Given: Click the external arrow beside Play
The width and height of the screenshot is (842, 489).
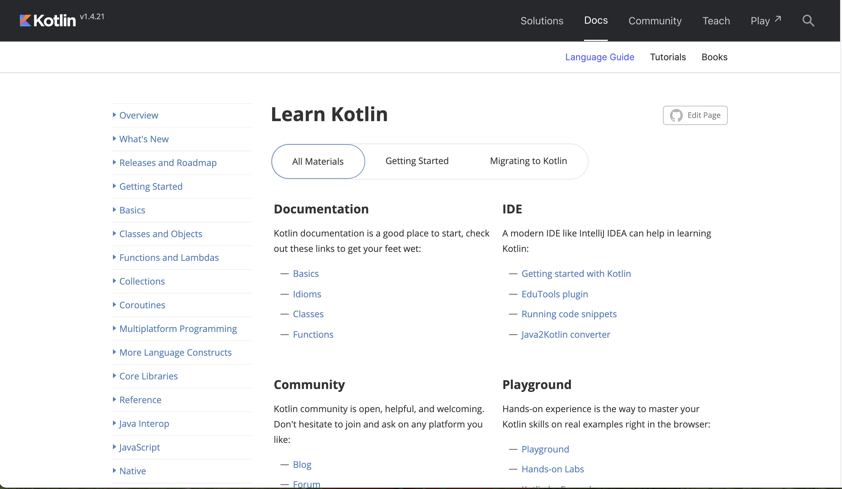Looking at the screenshot, I should [778, 19].
